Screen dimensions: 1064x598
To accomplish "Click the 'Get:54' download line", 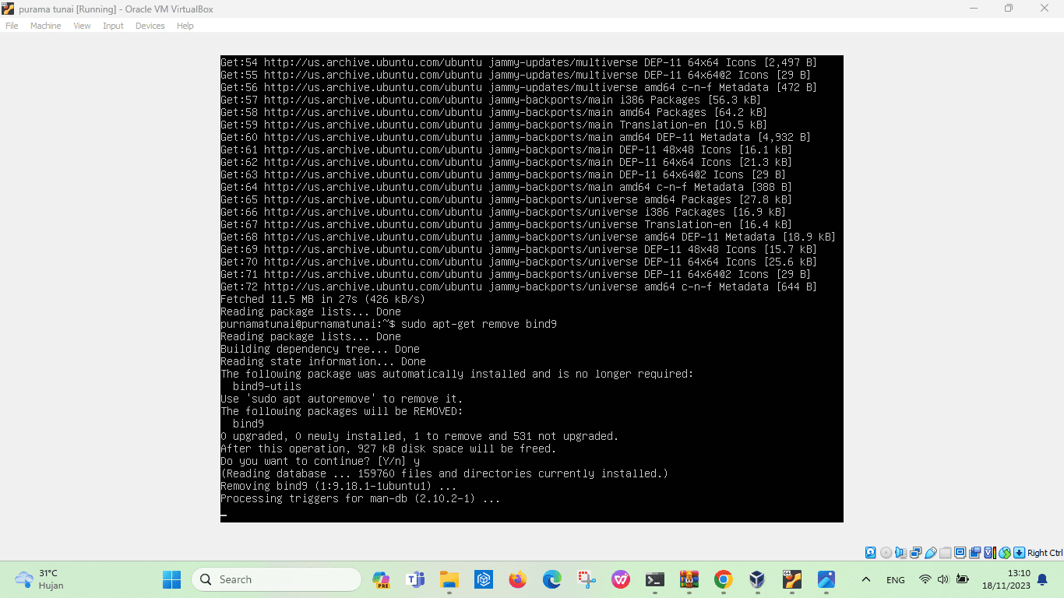I will (x=519, y=62).
